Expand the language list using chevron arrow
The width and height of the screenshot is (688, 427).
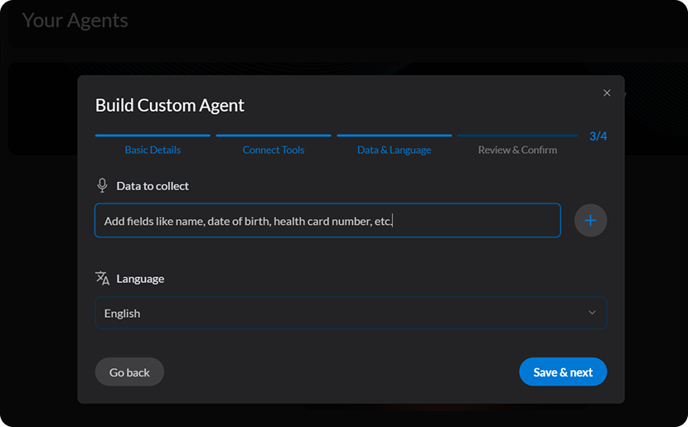click(x=592, y=313)
